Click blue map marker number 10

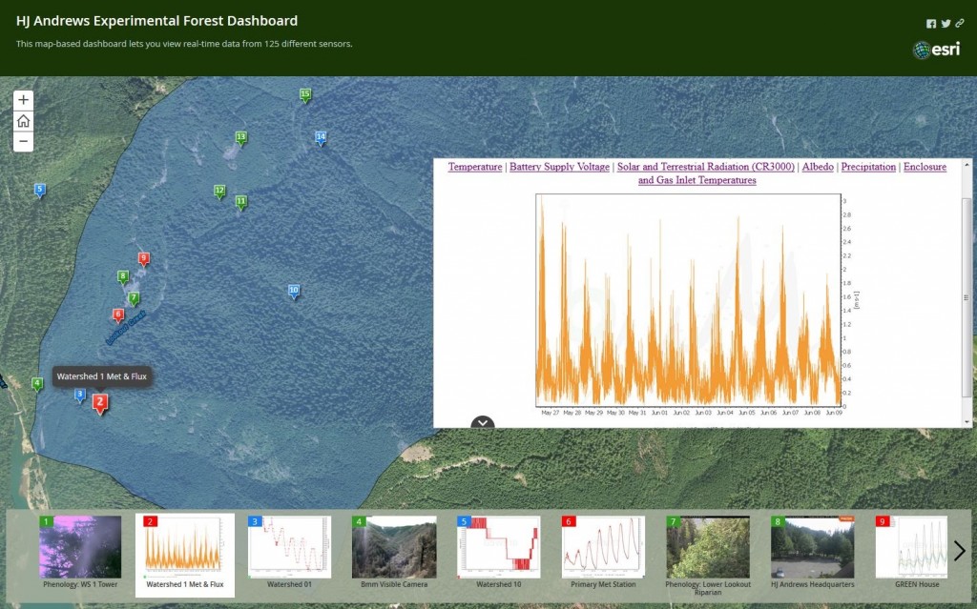click(x=294, y=291)
